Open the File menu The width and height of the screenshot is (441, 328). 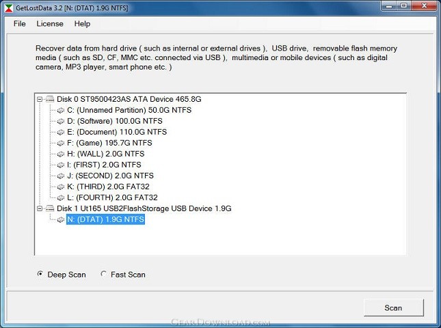19,24
